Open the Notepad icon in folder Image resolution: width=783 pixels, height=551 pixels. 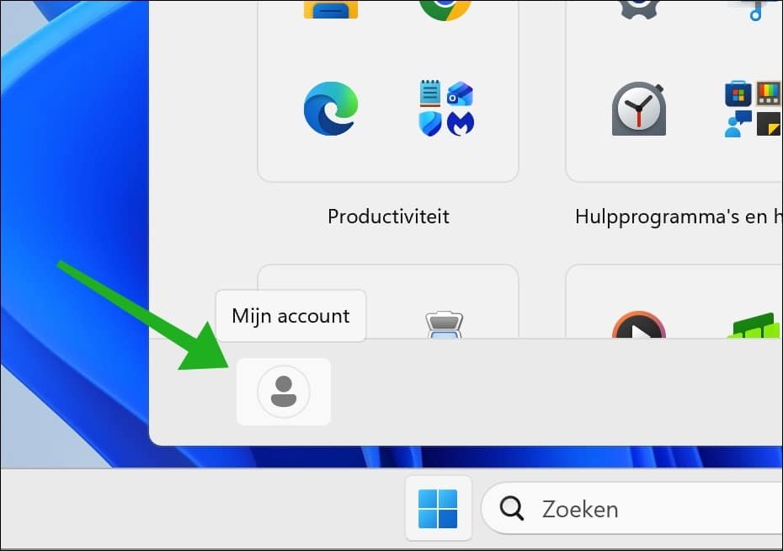pyautogui.click(x=430, y=94)
